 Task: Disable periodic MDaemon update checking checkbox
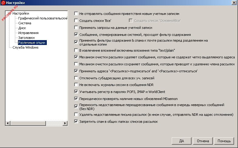pyautogui.click(x=76, y=99)
